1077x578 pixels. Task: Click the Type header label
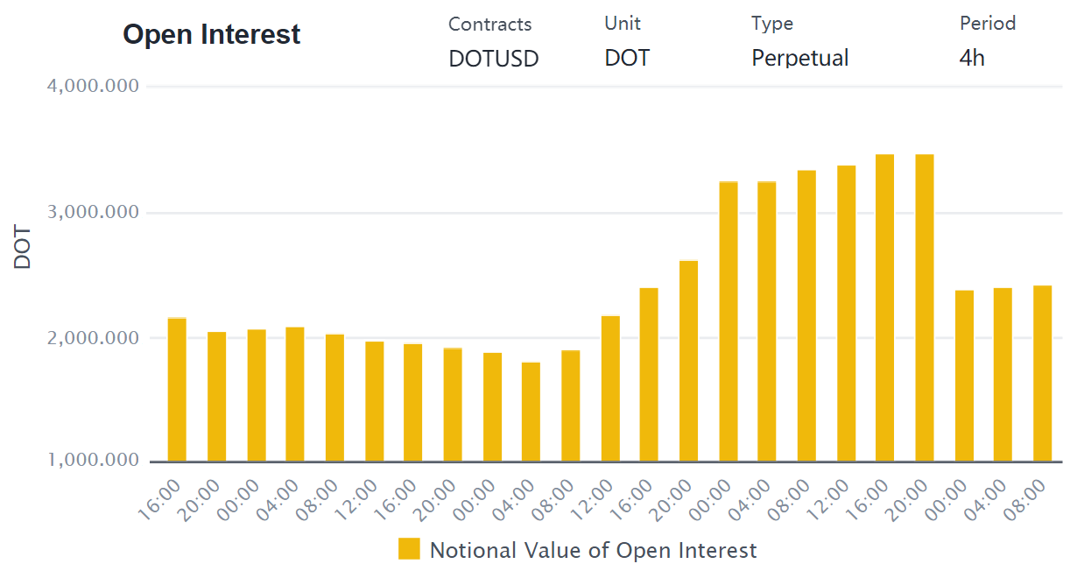(772, 25)
